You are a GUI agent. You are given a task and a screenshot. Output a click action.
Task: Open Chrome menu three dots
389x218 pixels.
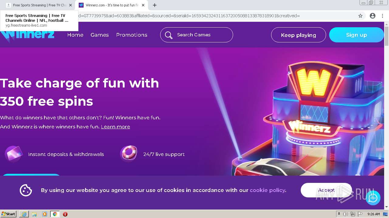[x=382, y=16]
